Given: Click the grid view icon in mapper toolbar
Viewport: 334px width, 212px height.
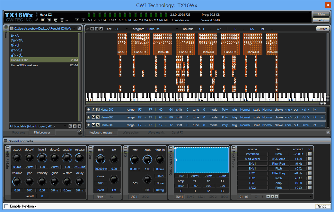Looking at the screenshot, I should pyautogui.click(x=97, y=29).
